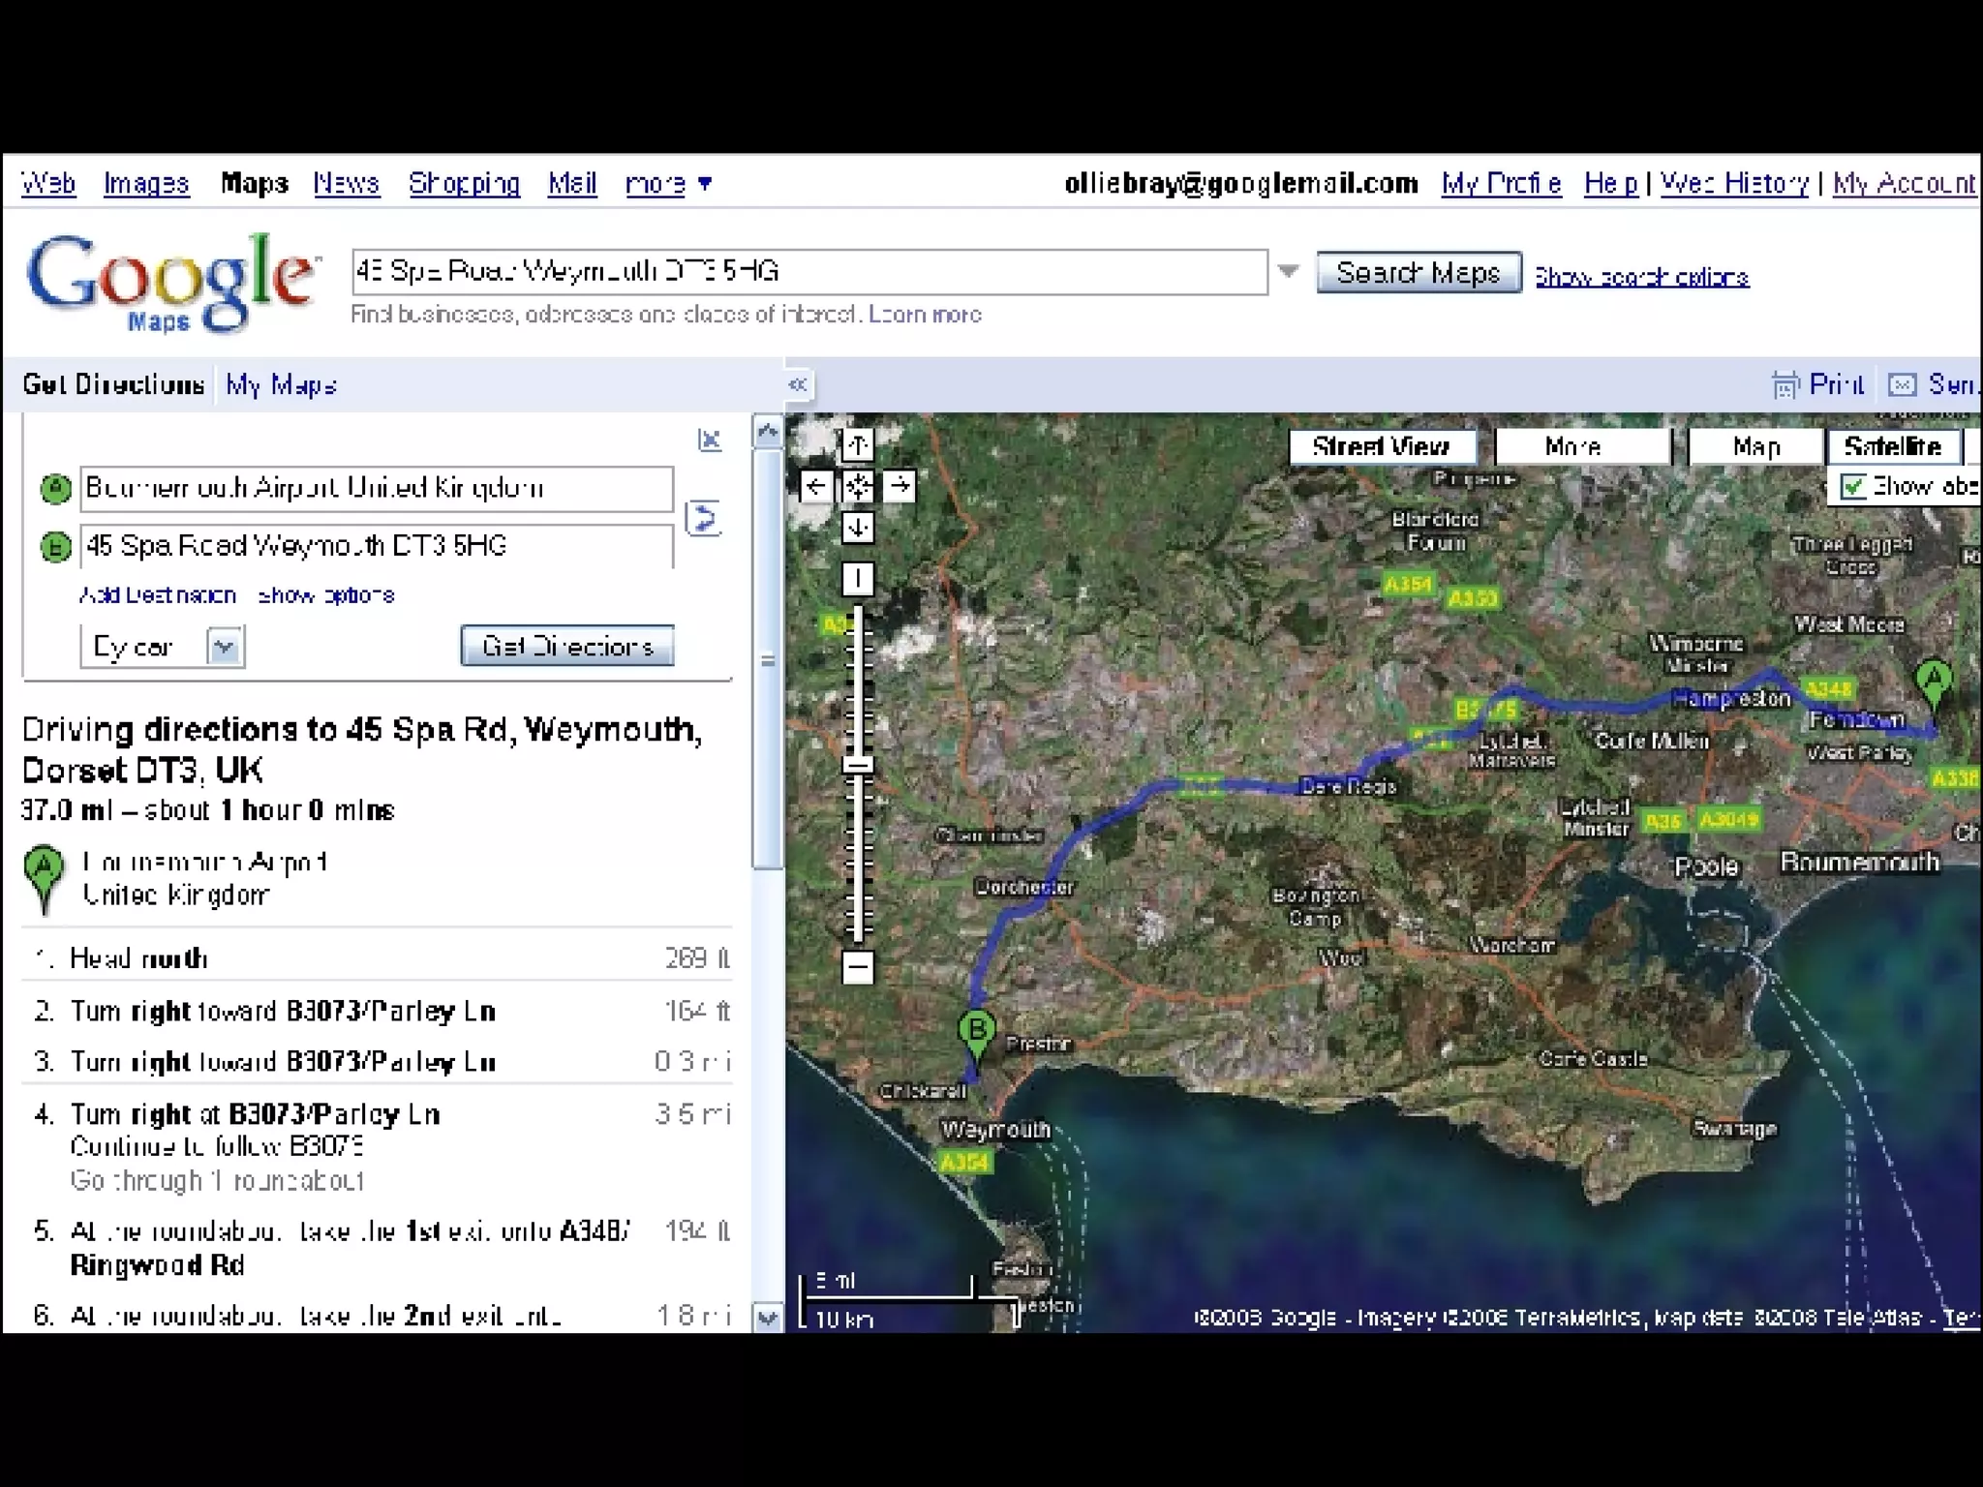The width and height of the screenshot is (1983, 1487).
Task: Open the My Maps tab
Action: pos(281,385)
